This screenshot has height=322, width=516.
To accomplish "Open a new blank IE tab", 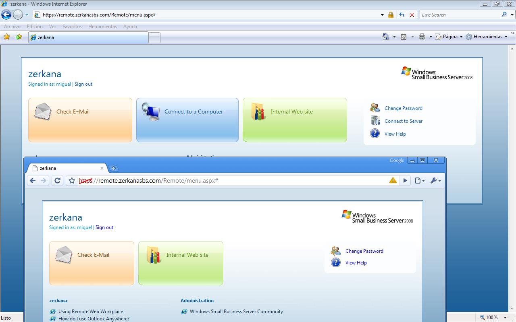I will (154, 37).
